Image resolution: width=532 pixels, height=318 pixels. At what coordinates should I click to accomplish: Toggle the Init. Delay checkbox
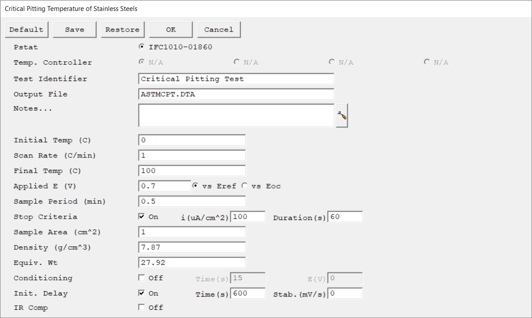pos(142,294)
